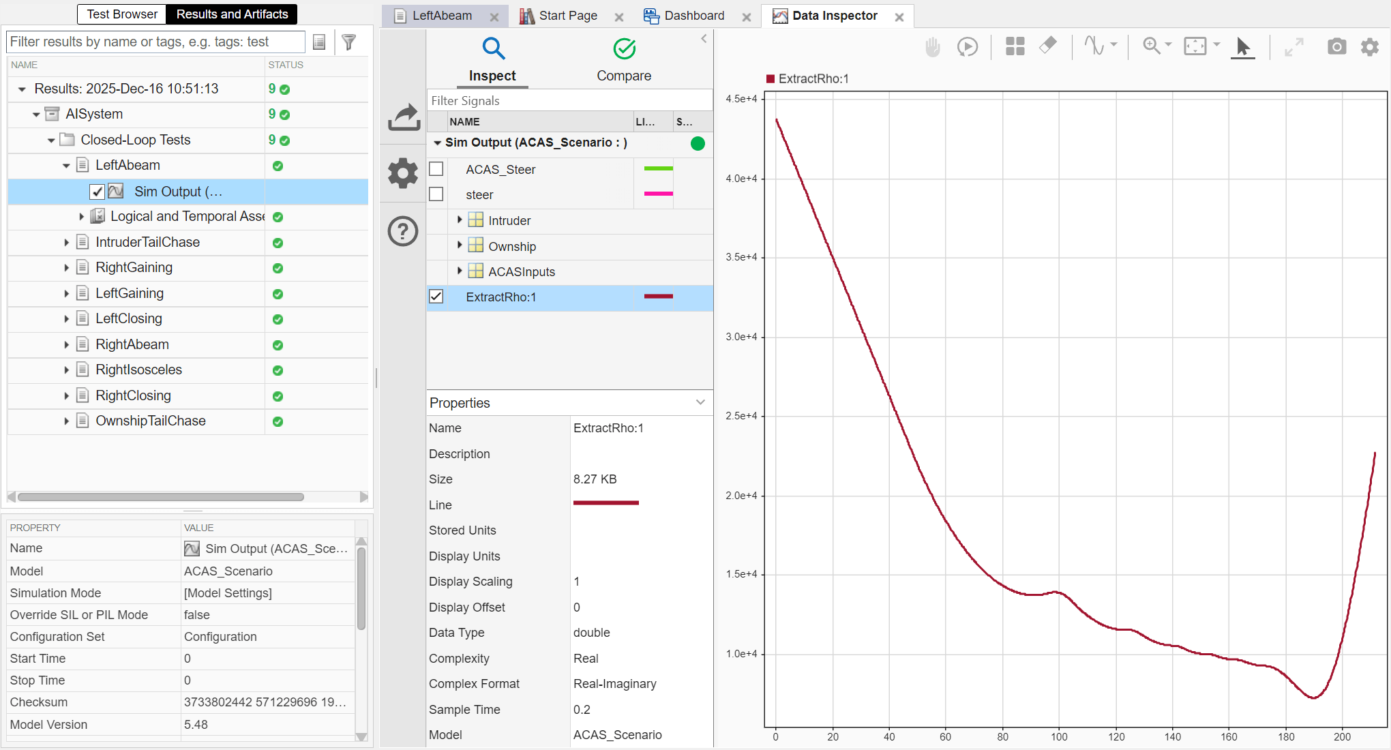
Task: Open the Dashboard tab
Action: (x=694, y=16)
